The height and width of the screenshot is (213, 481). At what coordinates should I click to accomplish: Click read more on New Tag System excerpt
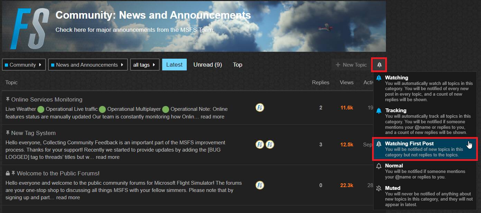[x=108, y=157]
